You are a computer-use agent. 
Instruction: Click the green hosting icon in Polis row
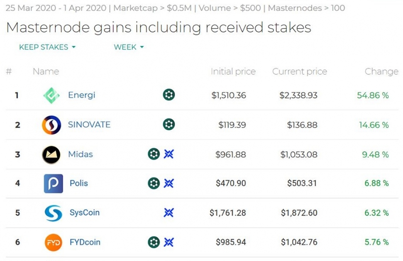point(154,183)
